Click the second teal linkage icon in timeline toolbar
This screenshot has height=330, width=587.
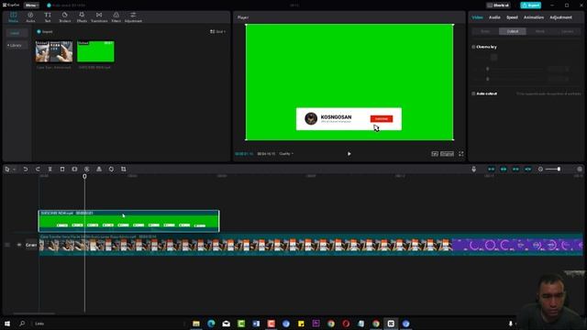coord(504,169)
